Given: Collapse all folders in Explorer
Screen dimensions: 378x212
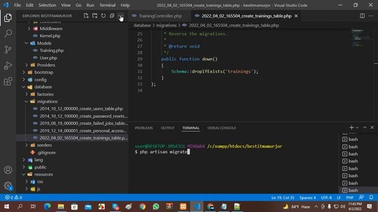Looking at the screenshot, I should tap(112, 16).
